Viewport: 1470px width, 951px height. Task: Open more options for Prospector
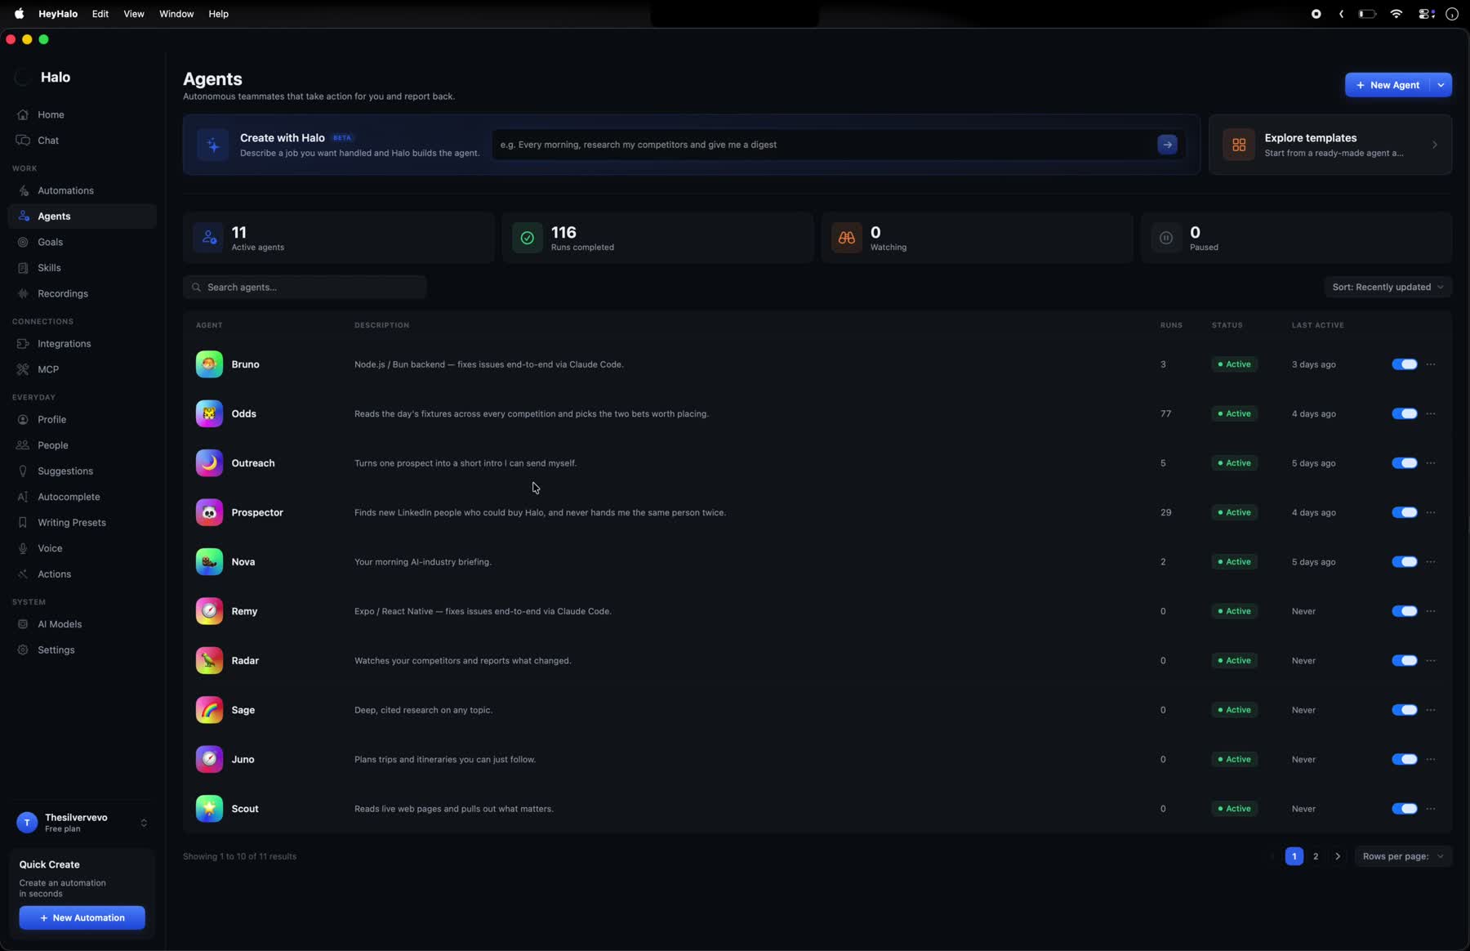(1431, 512)
